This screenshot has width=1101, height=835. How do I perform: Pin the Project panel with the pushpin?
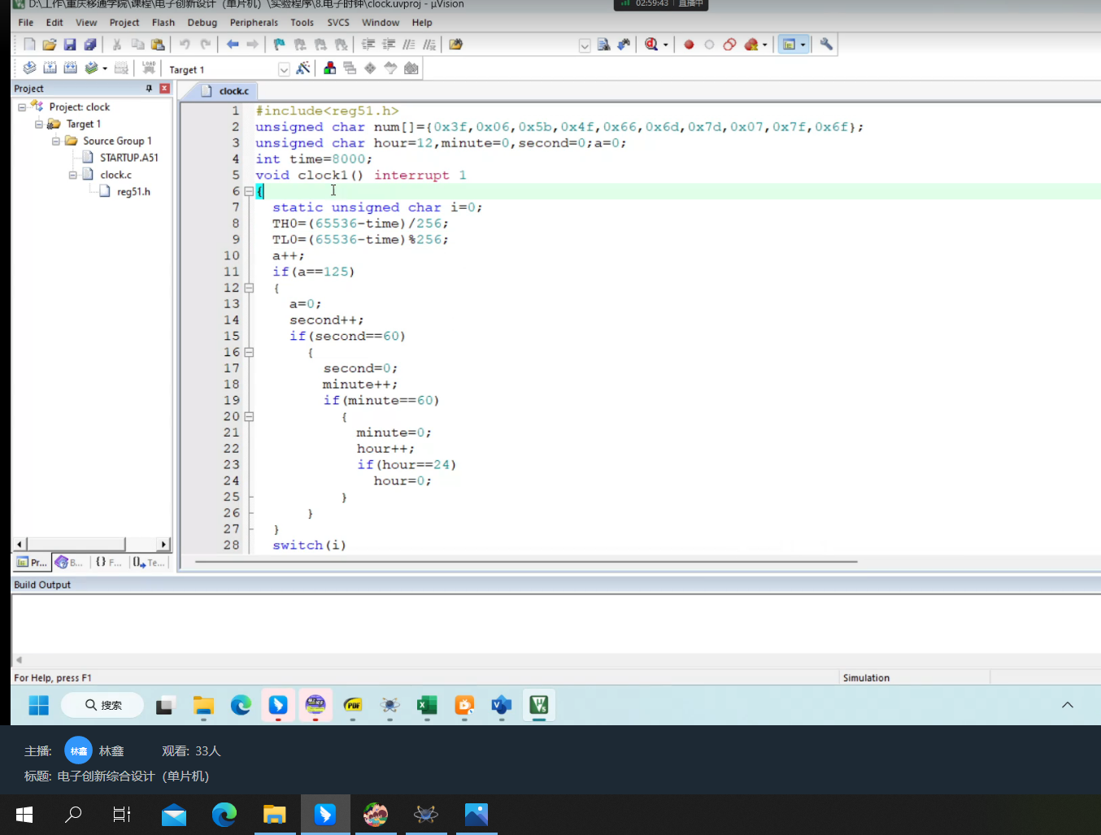[x=149, y=89]
